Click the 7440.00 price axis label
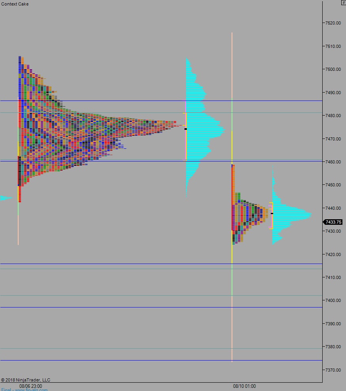Screen dimensions: 346x391 (x=333, y=208)
